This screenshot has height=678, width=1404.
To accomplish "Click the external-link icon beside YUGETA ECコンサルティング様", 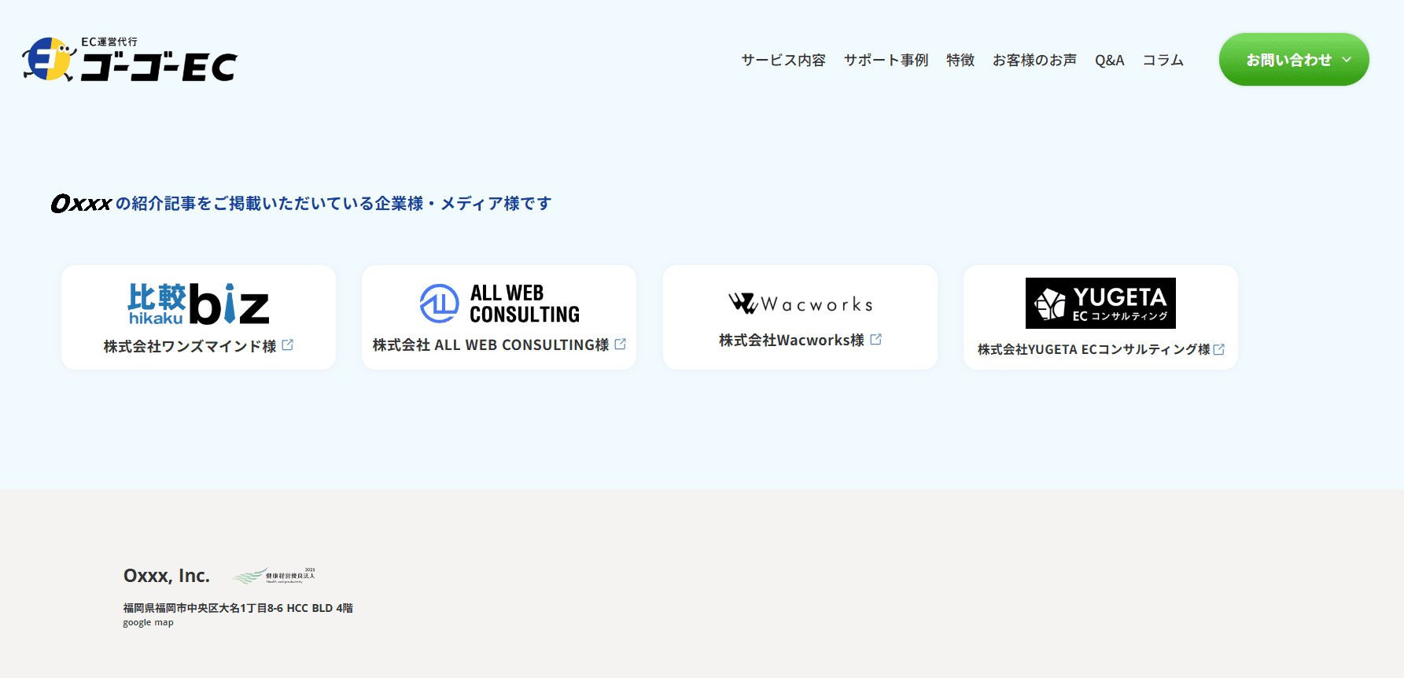I will point(1219,349).
